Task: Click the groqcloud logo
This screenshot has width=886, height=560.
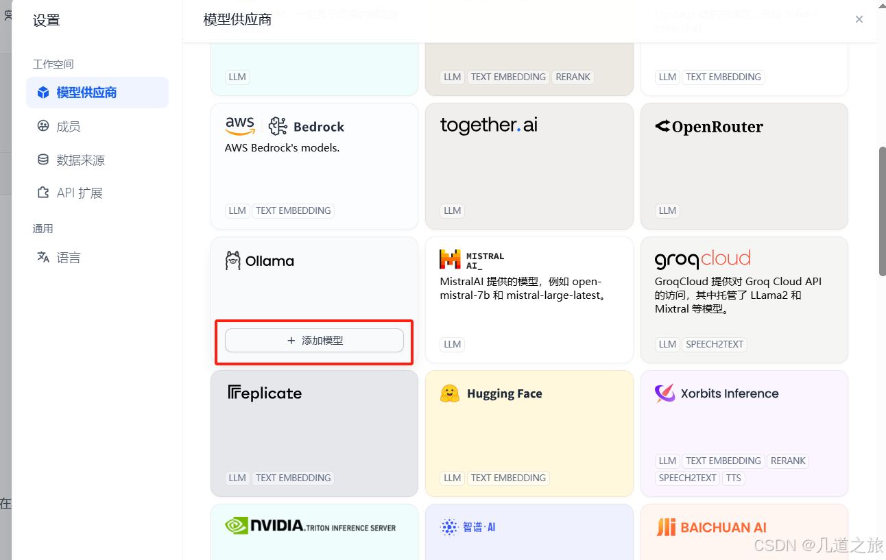Action: 703,259
